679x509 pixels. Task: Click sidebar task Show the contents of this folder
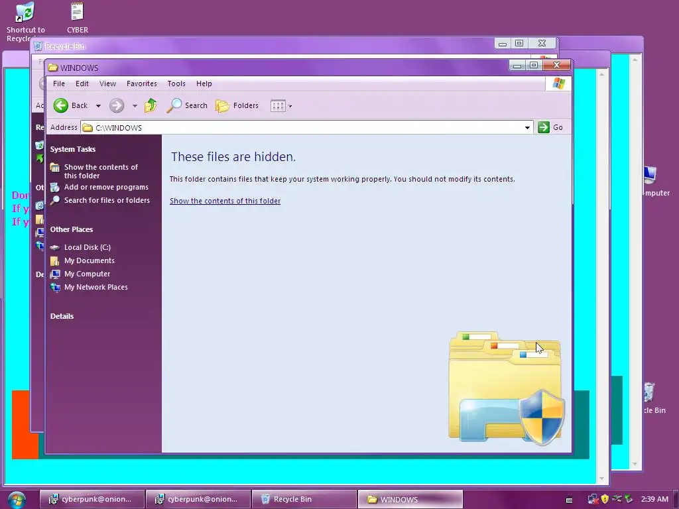pos(101,172)
